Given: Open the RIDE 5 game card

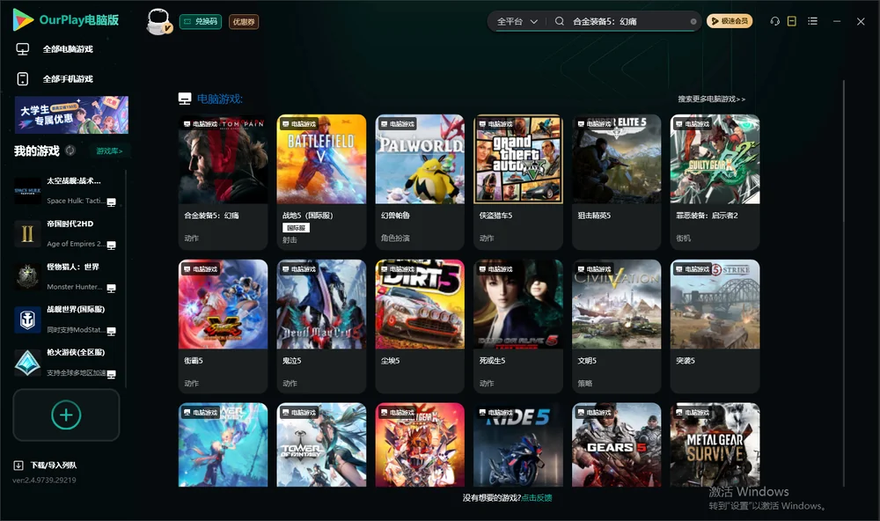Looking at the screenshot, I should [518, 444].
